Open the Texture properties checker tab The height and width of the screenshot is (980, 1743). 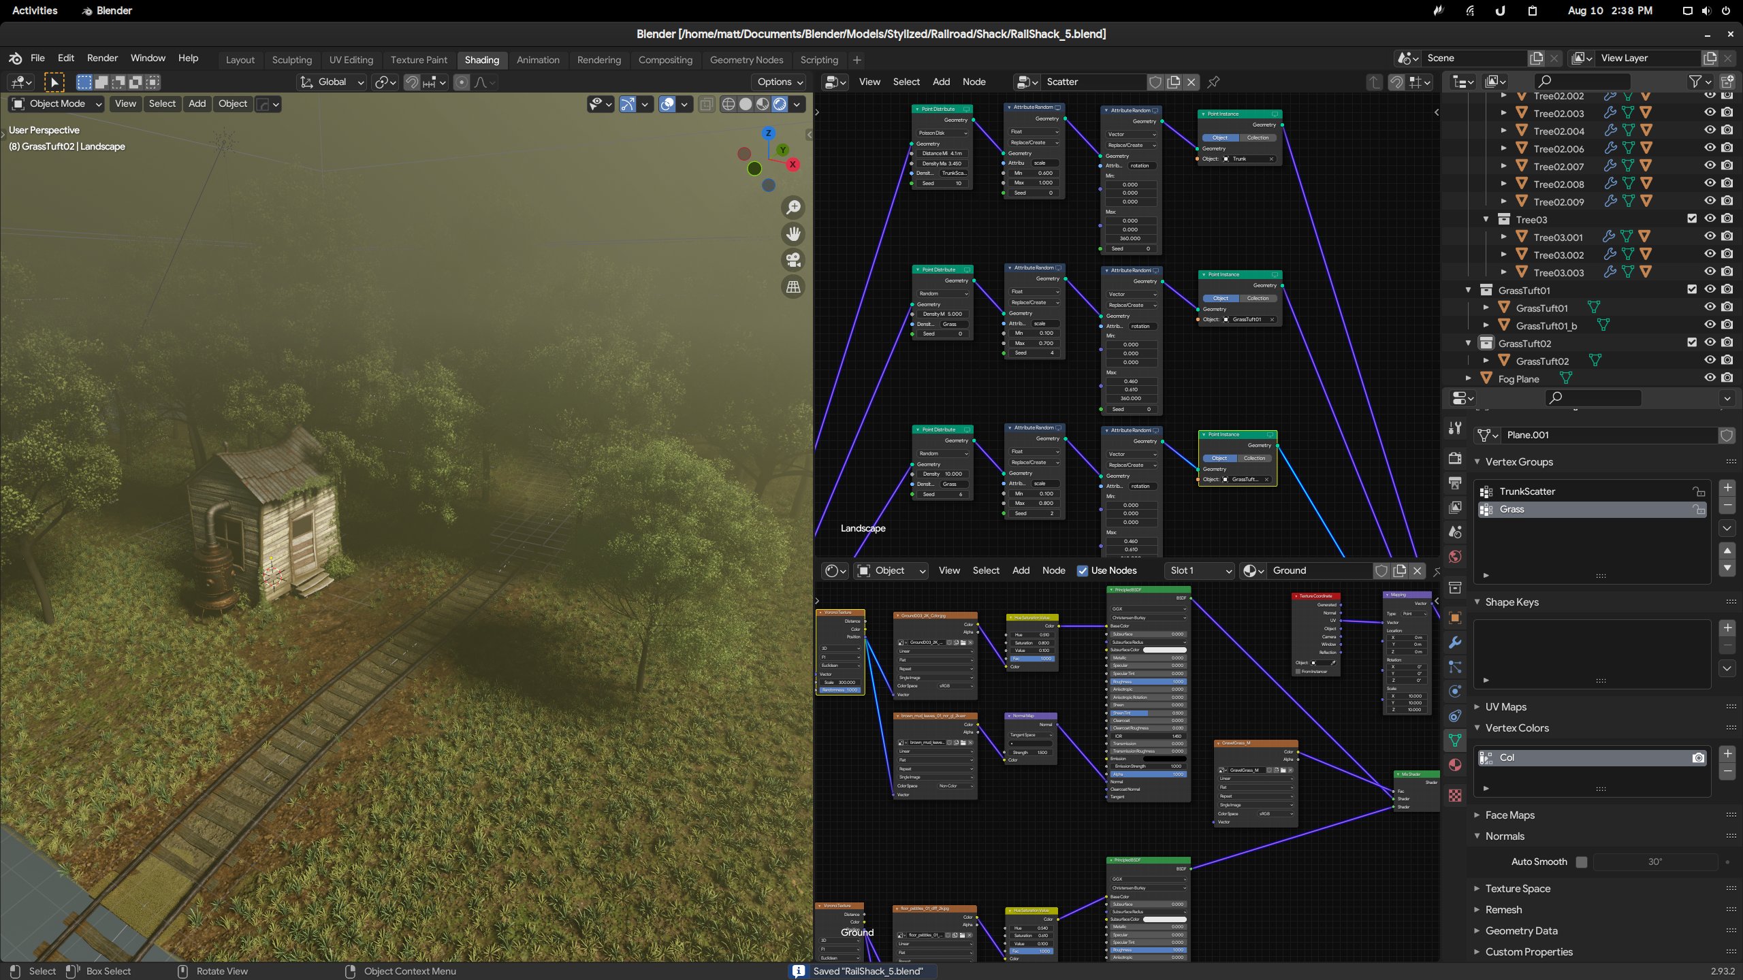click(x=1455, y=795)
